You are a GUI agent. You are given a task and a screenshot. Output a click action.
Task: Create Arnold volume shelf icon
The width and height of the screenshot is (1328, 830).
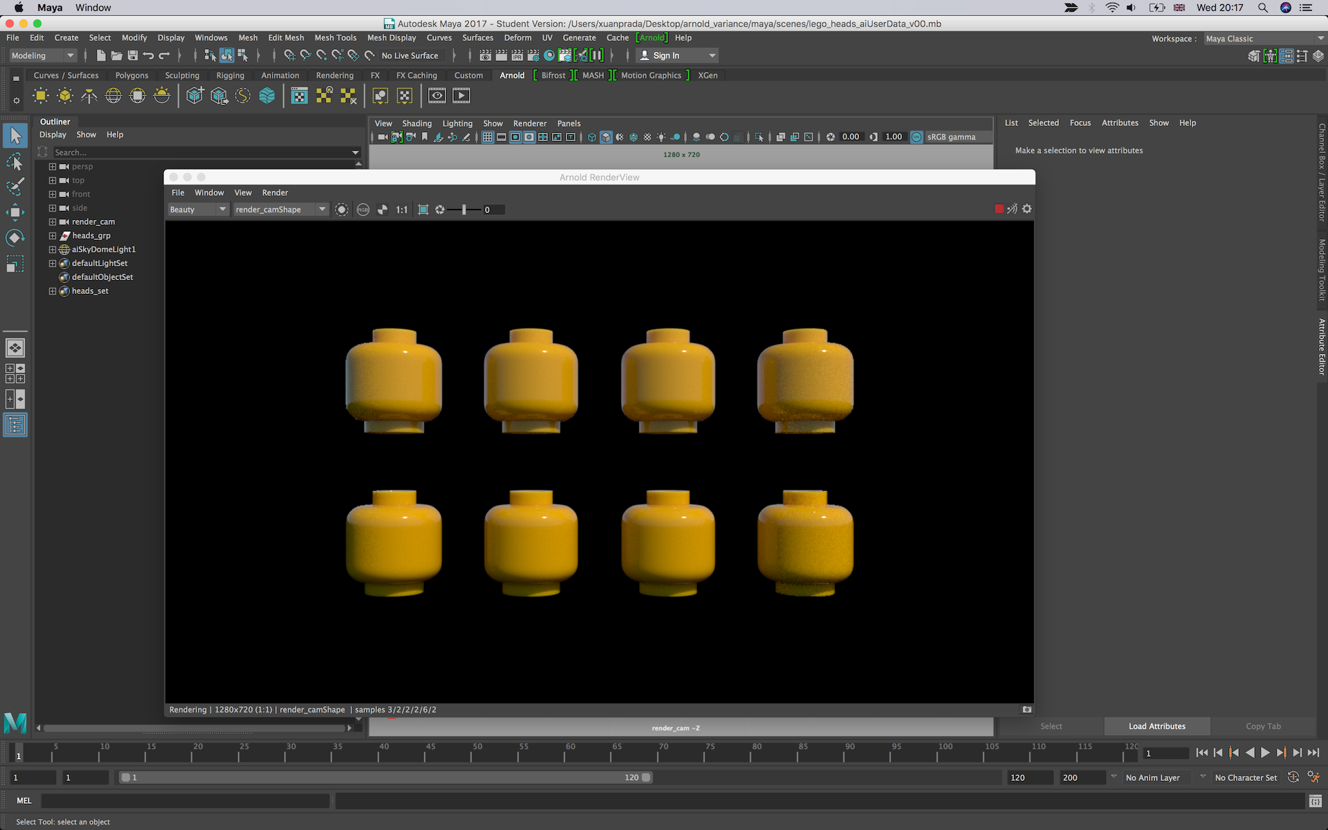(x=267, y=95)
